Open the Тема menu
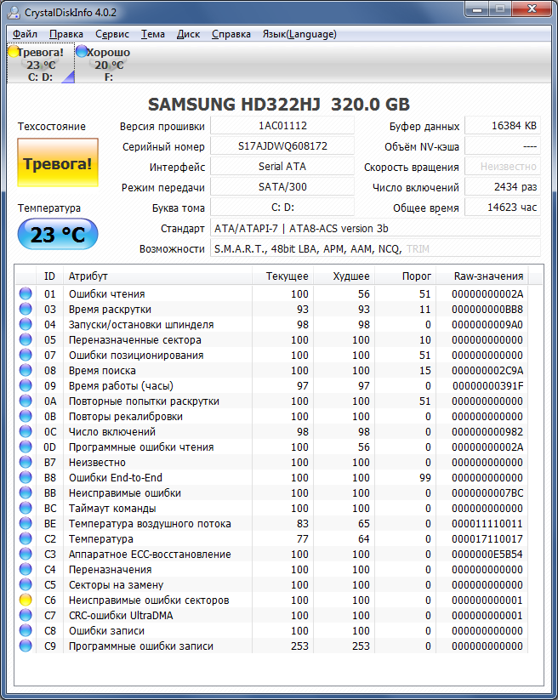The image size is (558, 700). click(153, 34)
